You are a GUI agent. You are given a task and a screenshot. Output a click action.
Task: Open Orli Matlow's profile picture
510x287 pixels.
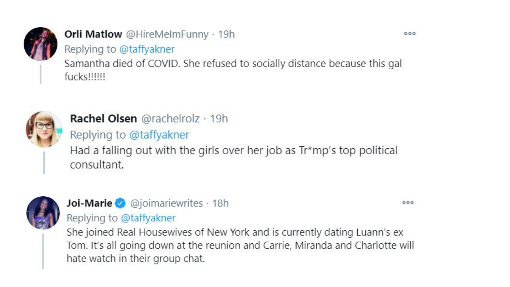[x=40, y=44]
